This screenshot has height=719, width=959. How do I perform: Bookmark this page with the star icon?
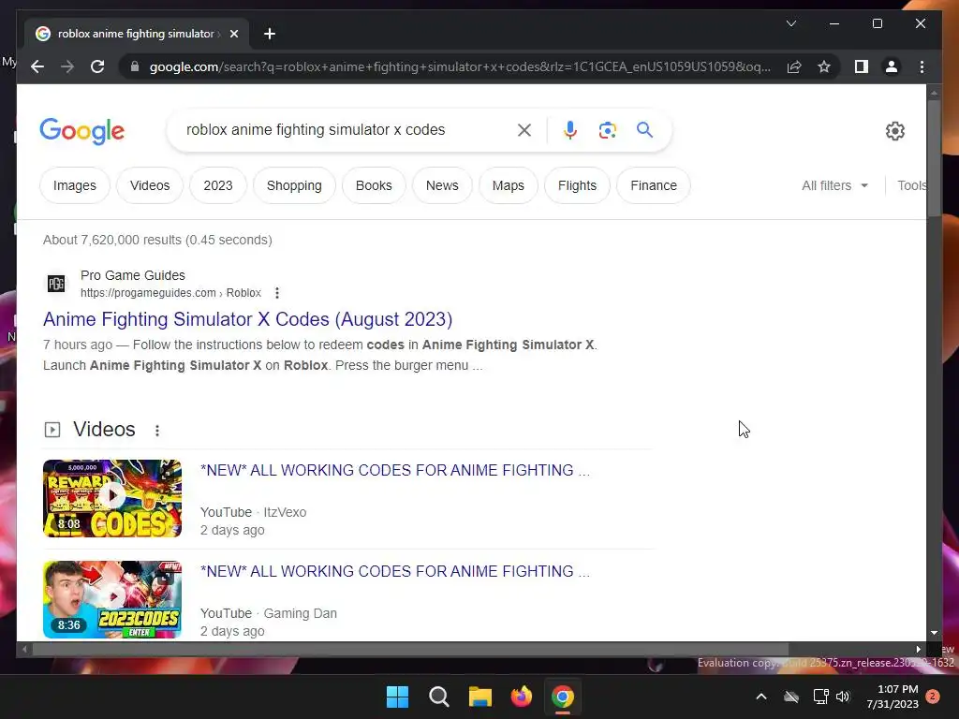[x=824, y=66]
